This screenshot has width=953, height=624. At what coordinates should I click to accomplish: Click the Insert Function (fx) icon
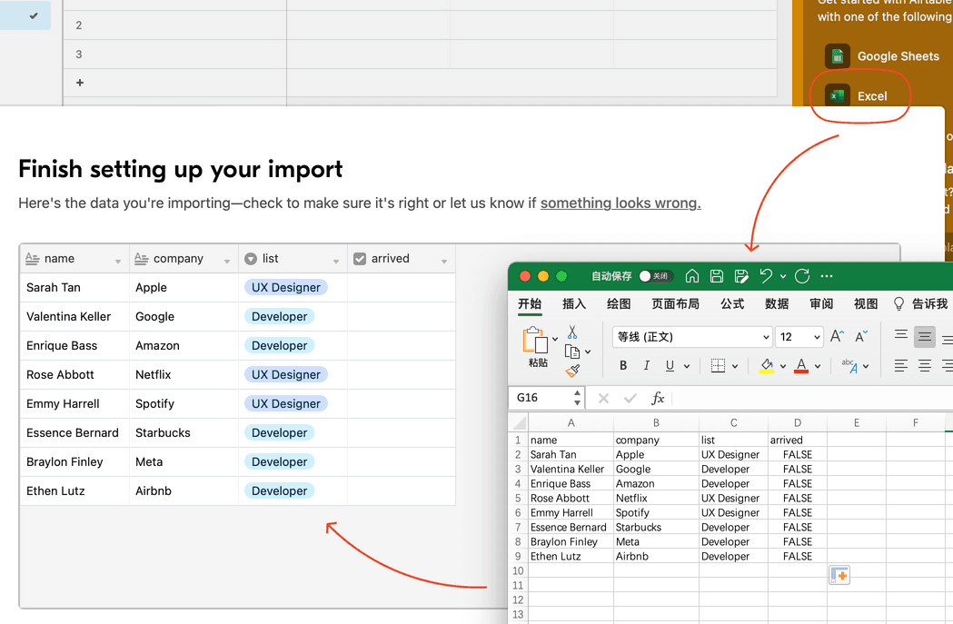pos(657,399)
